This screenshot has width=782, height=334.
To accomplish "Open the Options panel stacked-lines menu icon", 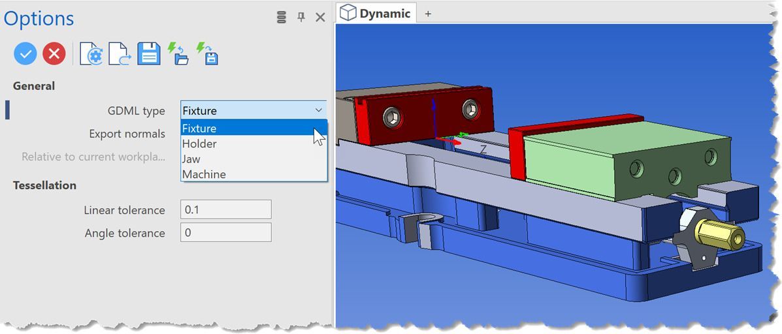I will click(282, 18).
